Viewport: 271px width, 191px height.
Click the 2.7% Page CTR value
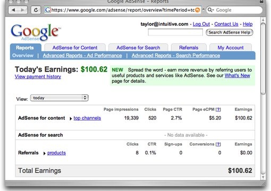coord(176,118)
